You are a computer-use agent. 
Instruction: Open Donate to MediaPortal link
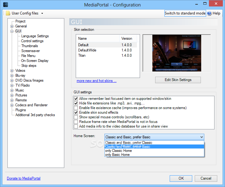tap(24, 178)
